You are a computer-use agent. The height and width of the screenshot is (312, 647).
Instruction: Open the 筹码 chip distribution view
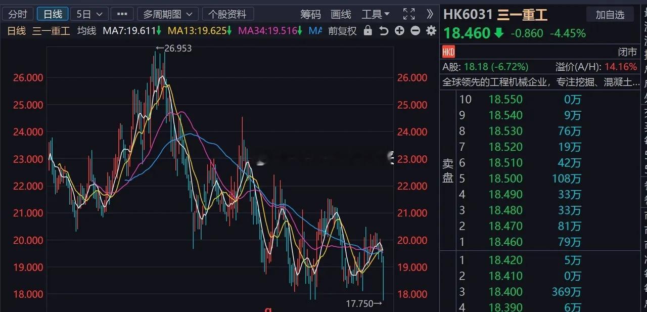click(310, 14)
